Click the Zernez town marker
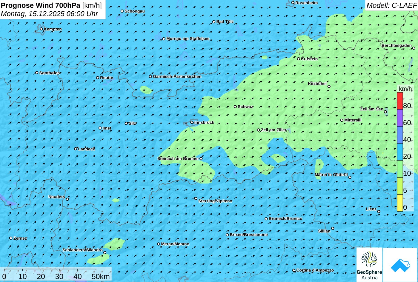Screen dimensions: 418x282 pyautogui.click(x=11, y=238)
